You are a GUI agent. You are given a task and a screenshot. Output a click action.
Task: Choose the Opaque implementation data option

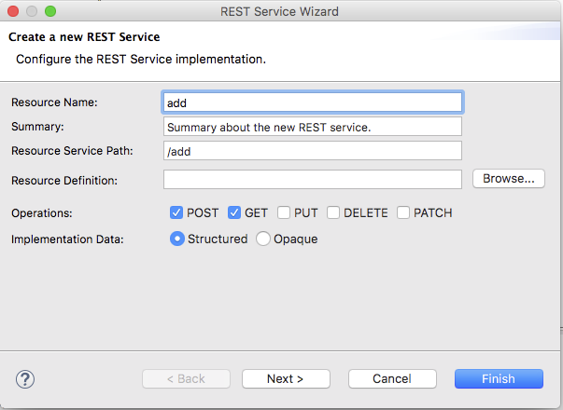pos(263,239)
